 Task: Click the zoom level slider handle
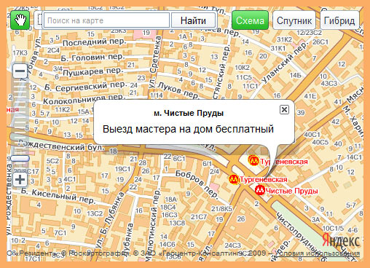[20, 159]
